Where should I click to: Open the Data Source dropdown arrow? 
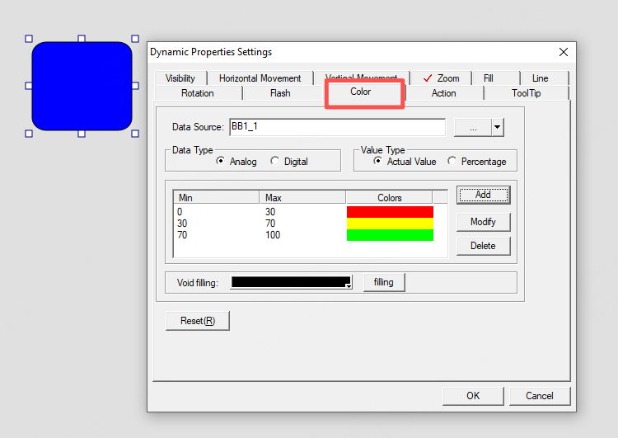pyautogui.click(x=497, y=127)
